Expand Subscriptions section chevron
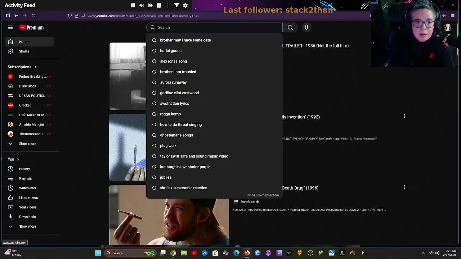The image size is (461, 259). [x=35, y=67]
